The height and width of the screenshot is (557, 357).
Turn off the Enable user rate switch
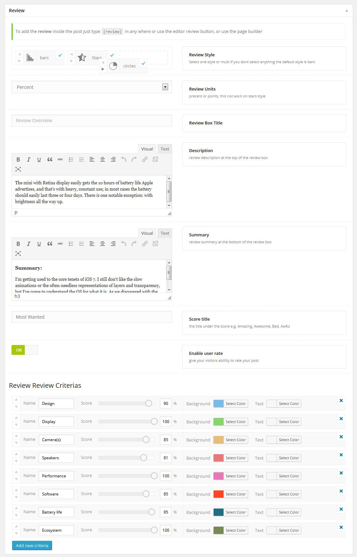[25, 350]
